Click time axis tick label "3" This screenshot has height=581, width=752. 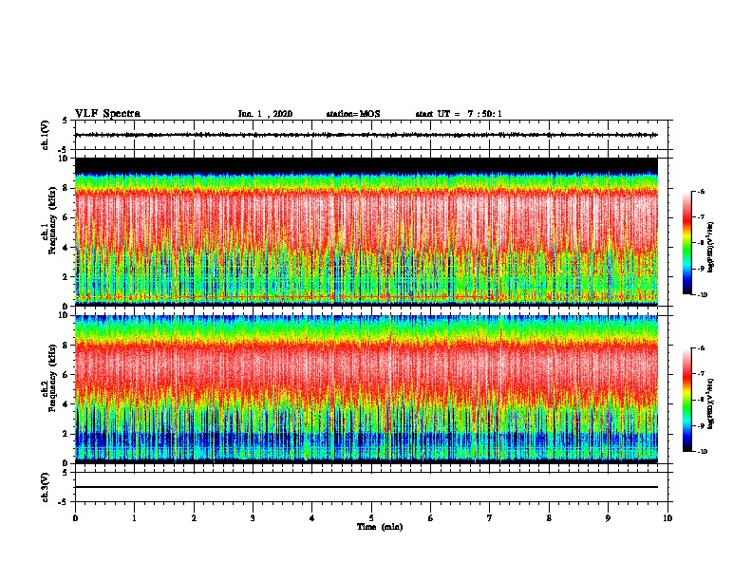coord(253,518)
